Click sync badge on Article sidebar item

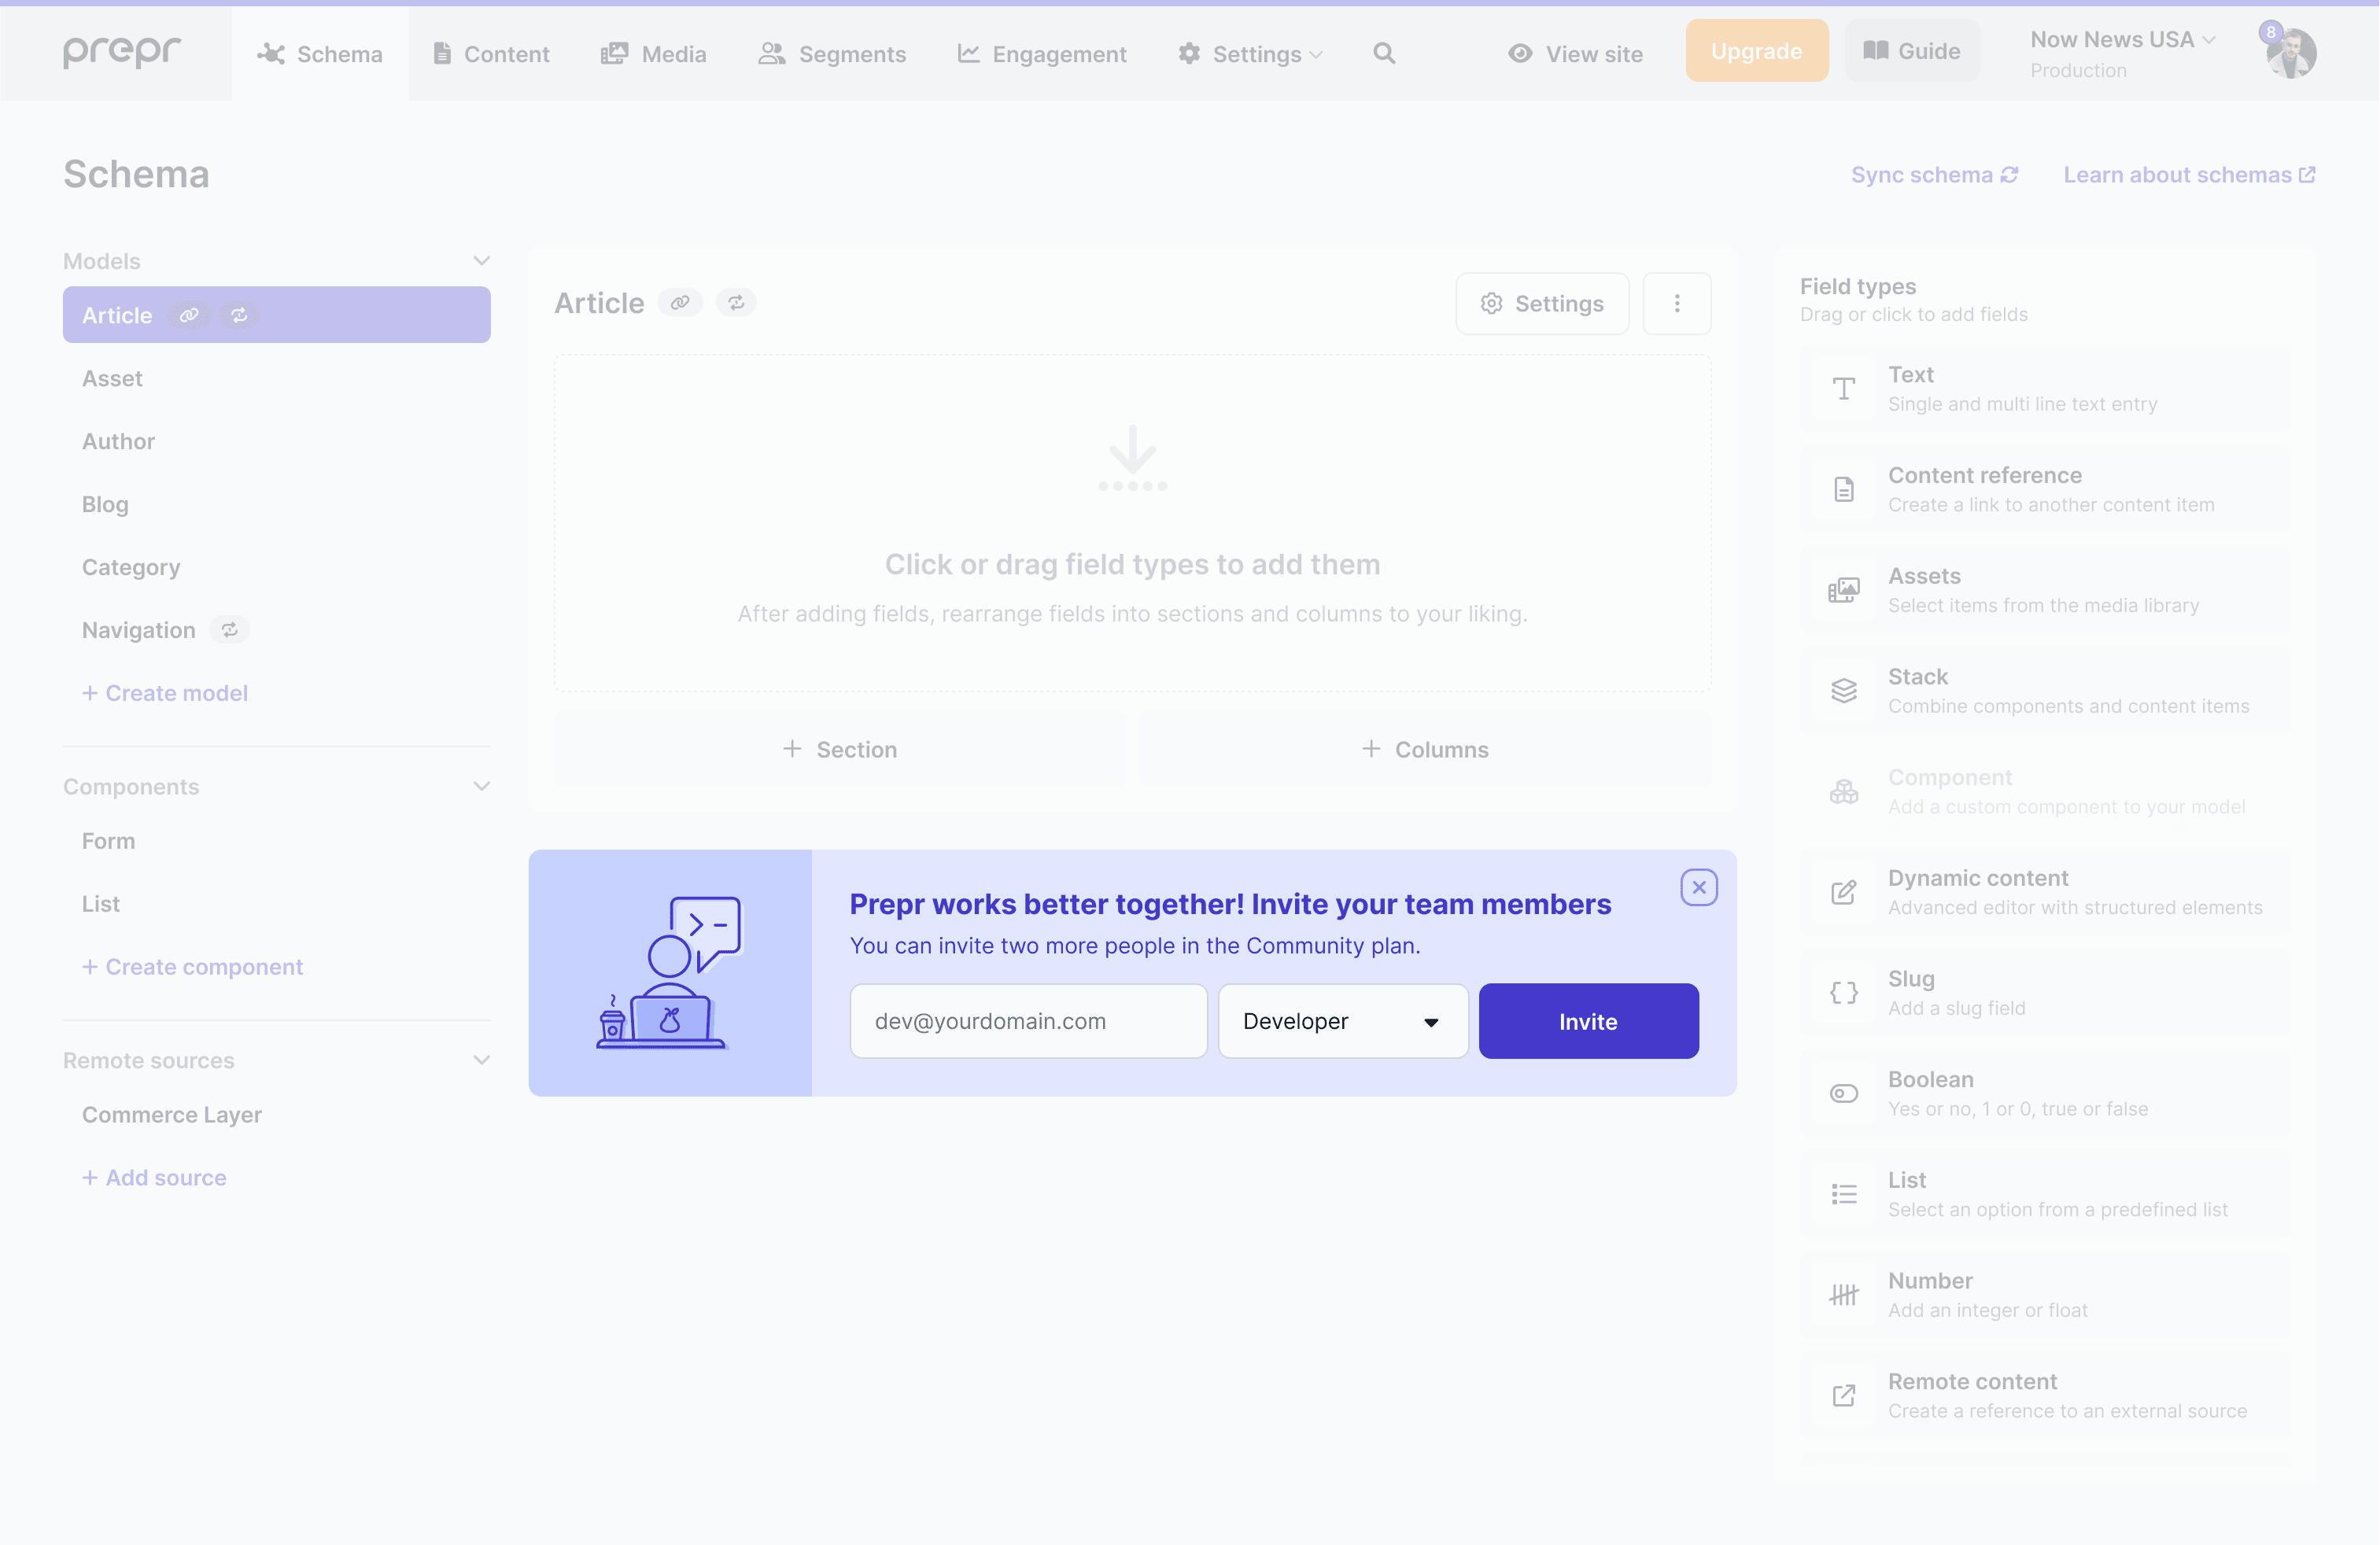(239, 315)
